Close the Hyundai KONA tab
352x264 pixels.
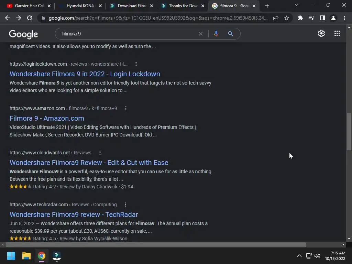pyautogui.click(x=100, y=6)
